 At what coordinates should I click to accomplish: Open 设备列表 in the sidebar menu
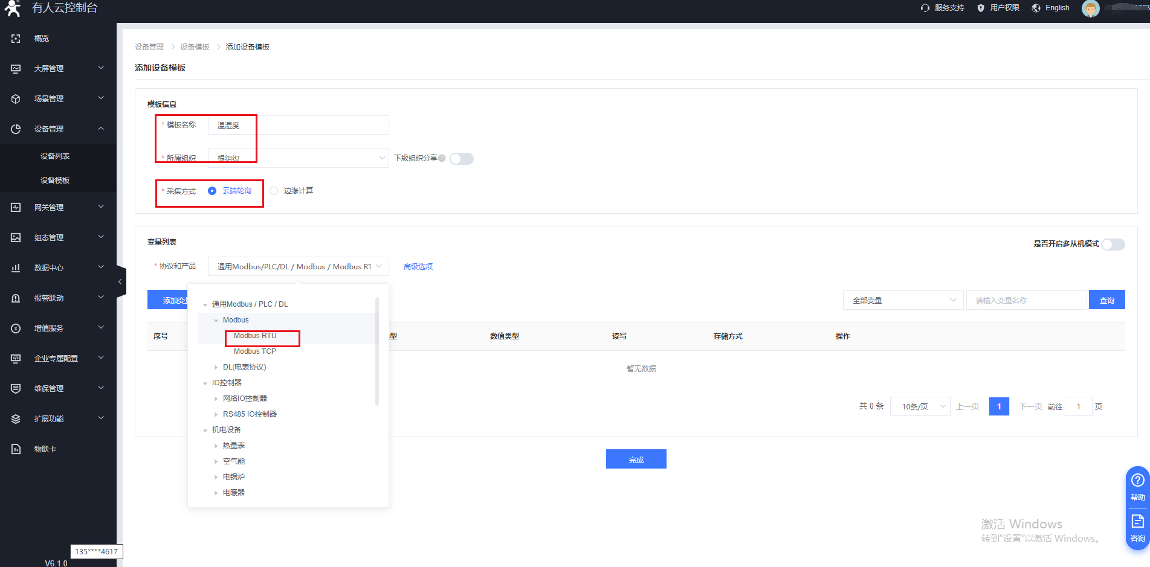pyautogui.click(x=55, y=156)
